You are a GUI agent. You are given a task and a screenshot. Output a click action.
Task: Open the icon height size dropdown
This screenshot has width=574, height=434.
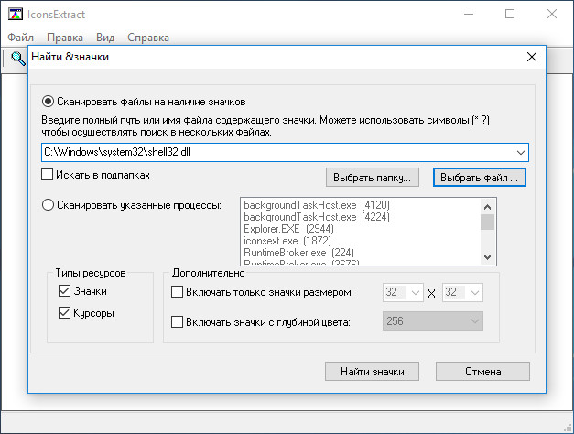473,293
